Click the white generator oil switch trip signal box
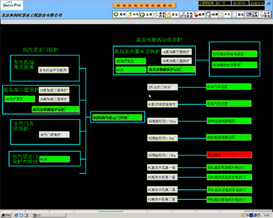Image resolution: width=273 pixels, height=218 pixels. point(53,70)
